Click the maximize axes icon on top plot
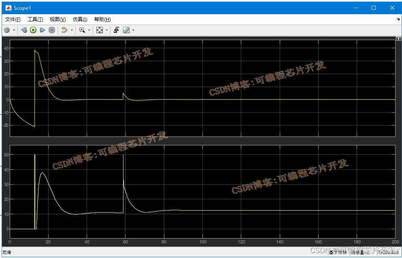Screen dimensions: 402x258 point(398,38)
